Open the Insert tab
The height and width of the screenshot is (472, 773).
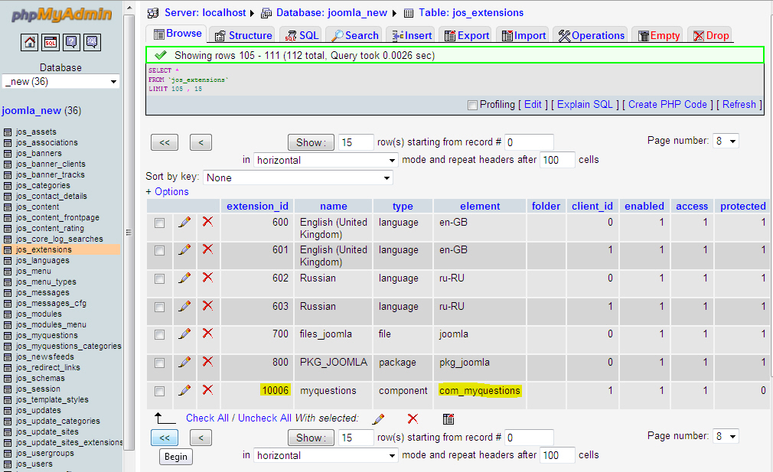(x=412, y=35)
